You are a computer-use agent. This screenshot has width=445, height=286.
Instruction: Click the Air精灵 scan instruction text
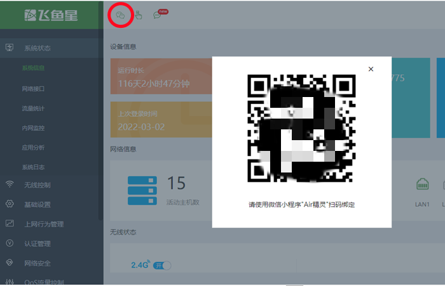(x=302, y=204)
